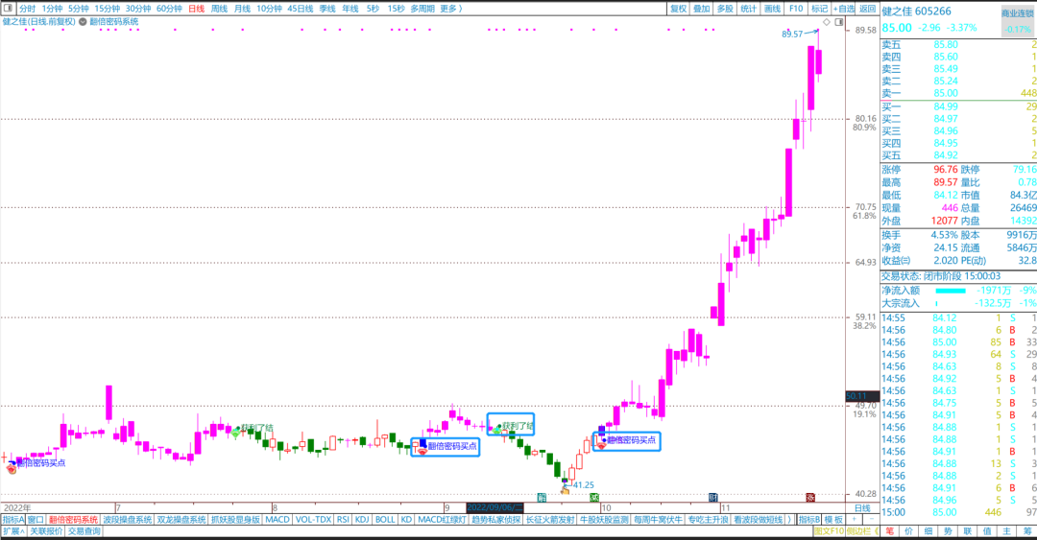Select 牛股妖股监测 indicator tab

coord(604,520)
